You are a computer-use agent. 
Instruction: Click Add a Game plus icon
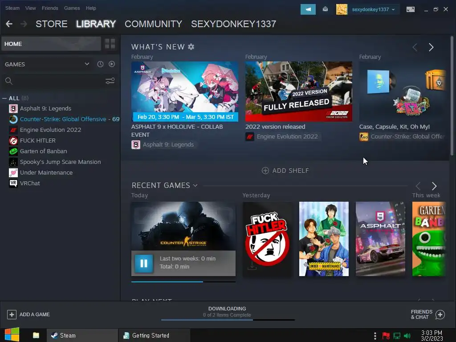tap(12, 314)
